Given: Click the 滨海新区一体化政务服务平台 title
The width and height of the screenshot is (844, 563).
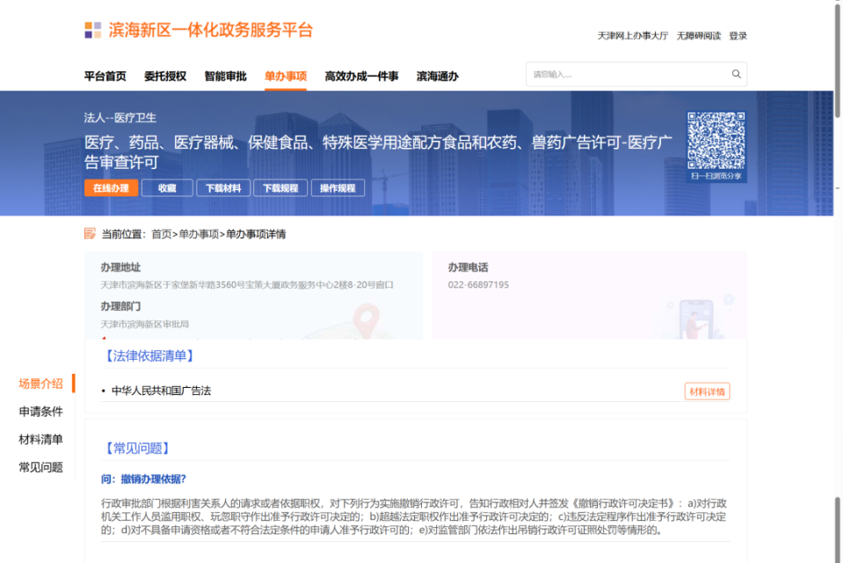Looking at the screenshot, I should 210,30.
